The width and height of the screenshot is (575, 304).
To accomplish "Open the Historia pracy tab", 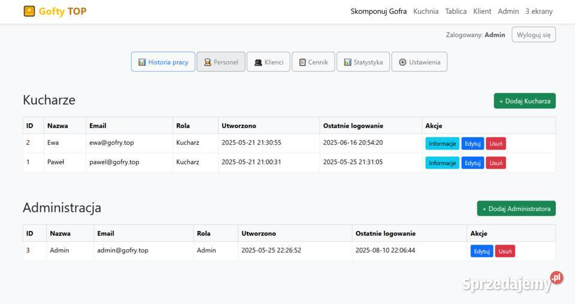I will coord(163,62).
